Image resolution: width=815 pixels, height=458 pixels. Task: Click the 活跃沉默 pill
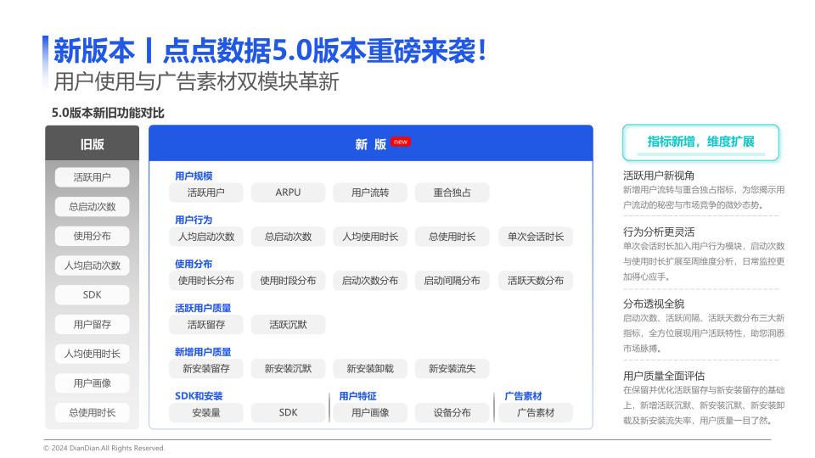coord(288,325)
